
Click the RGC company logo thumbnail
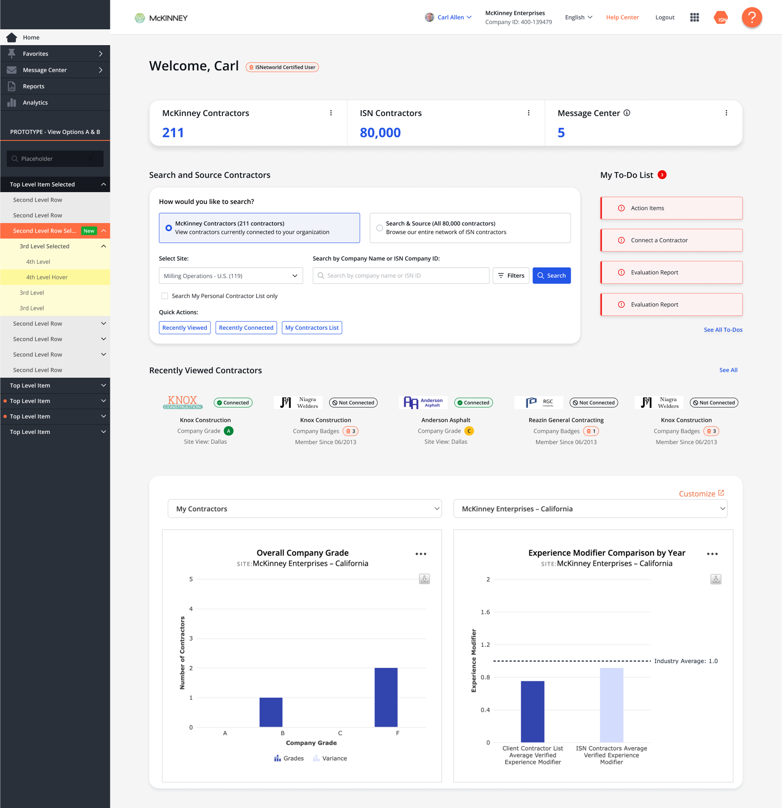click(x=539, y=402)
